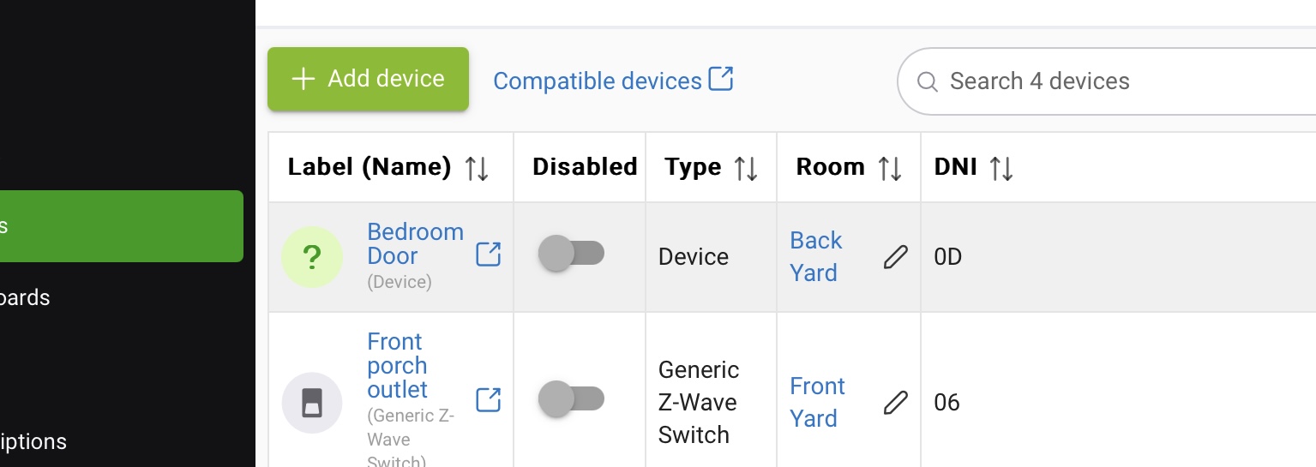Image resolution: width=1316 pixels, height=467 pixels.
Task: Edit the Front Yard room pencil icon
Action: tap(895, 402)
